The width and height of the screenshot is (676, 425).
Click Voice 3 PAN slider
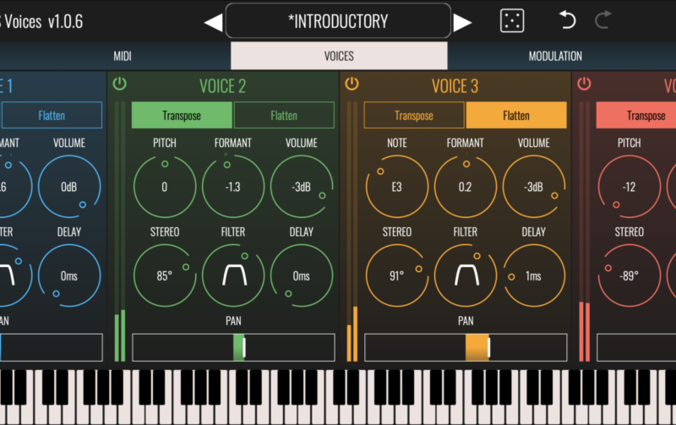[466, 347]
